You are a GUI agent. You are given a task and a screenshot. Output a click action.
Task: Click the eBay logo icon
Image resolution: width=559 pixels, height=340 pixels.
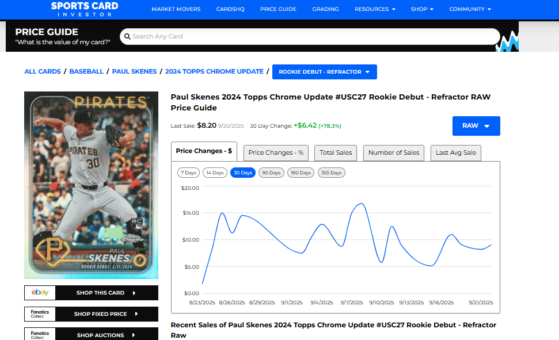point(40,292)
